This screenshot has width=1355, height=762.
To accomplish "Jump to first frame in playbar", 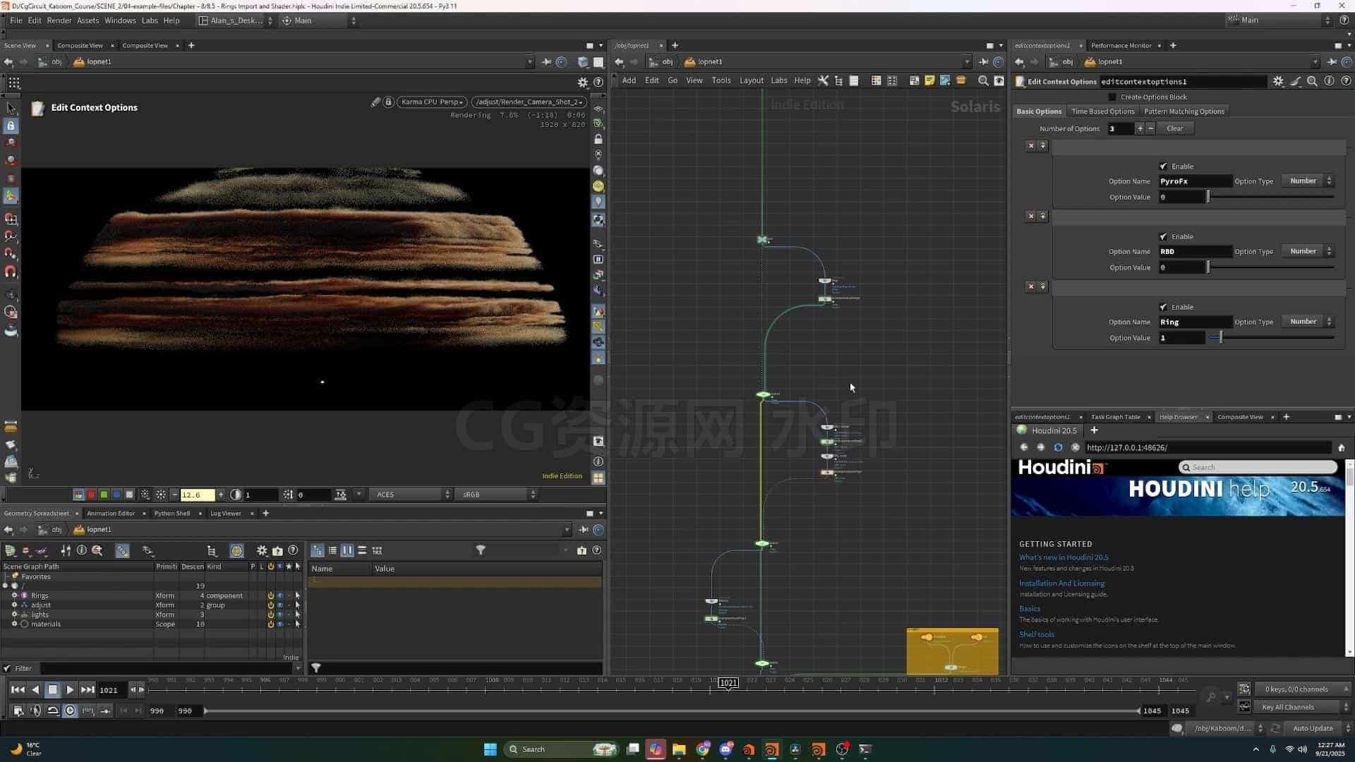I will (x=18, y=690).
